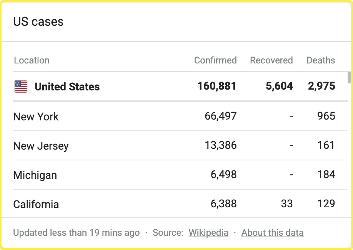The height and width of the screenshot is (250, 353).
Task: Click the 160,881 confirmed total
Action: click(x=217, y=86)
